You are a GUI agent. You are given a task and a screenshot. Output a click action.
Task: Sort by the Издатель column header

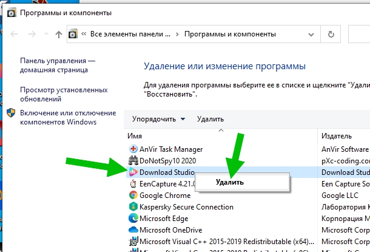344,136
